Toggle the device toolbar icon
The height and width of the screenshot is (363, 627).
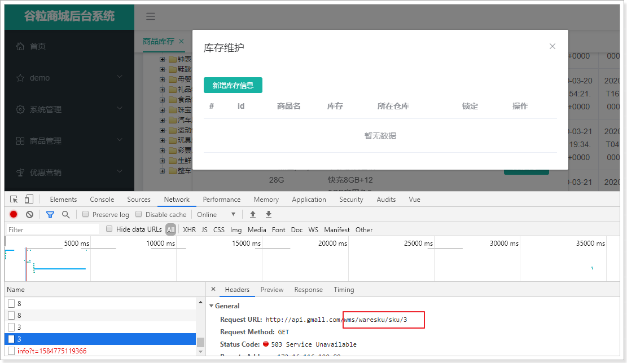29,200
